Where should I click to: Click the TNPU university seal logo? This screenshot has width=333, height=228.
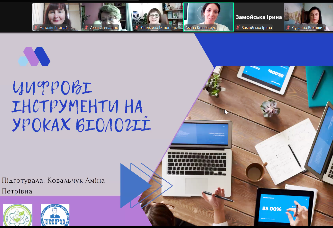[55, 215]
